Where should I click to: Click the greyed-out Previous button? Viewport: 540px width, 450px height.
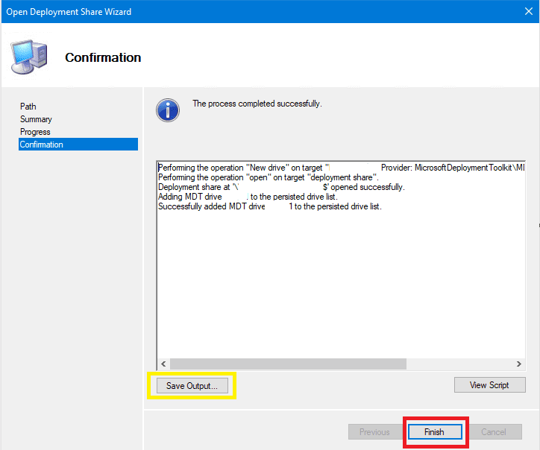click(374, 432)
